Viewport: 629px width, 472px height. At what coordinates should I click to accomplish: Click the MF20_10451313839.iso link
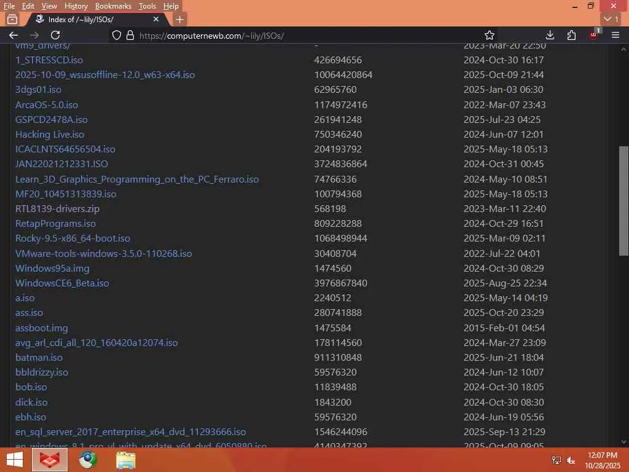tap(66, 194)
